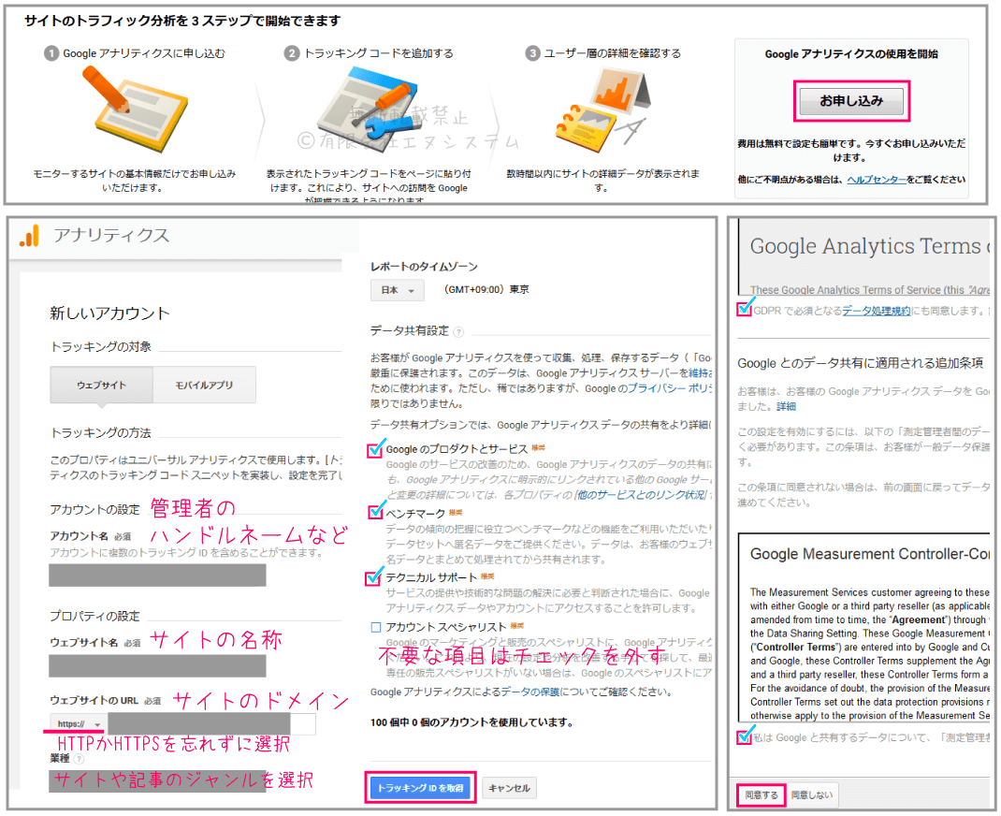The width and height of the screenshot is (1001, 816).
Task: Click the 同意する agree button
Action: 761,794
